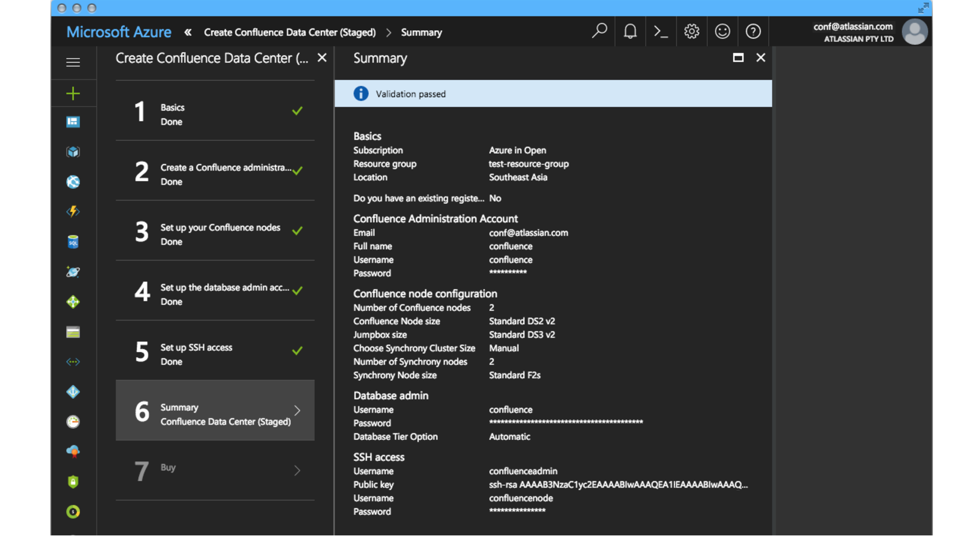Click the Validation passed info icon
This screenshot has width=979, height=536.
[361, 94]
